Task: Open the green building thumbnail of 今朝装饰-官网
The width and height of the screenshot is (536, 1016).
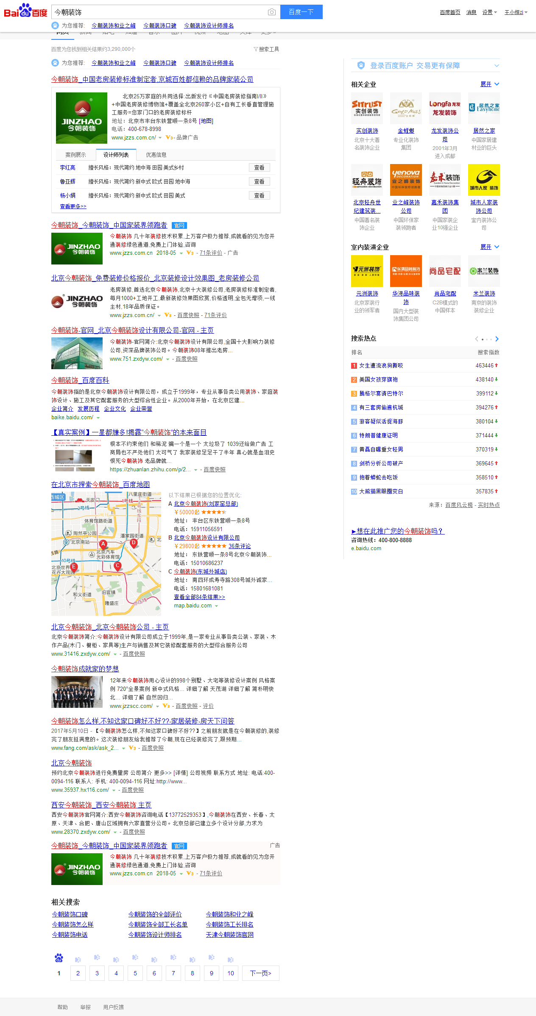Action: (x=77, y=353)
